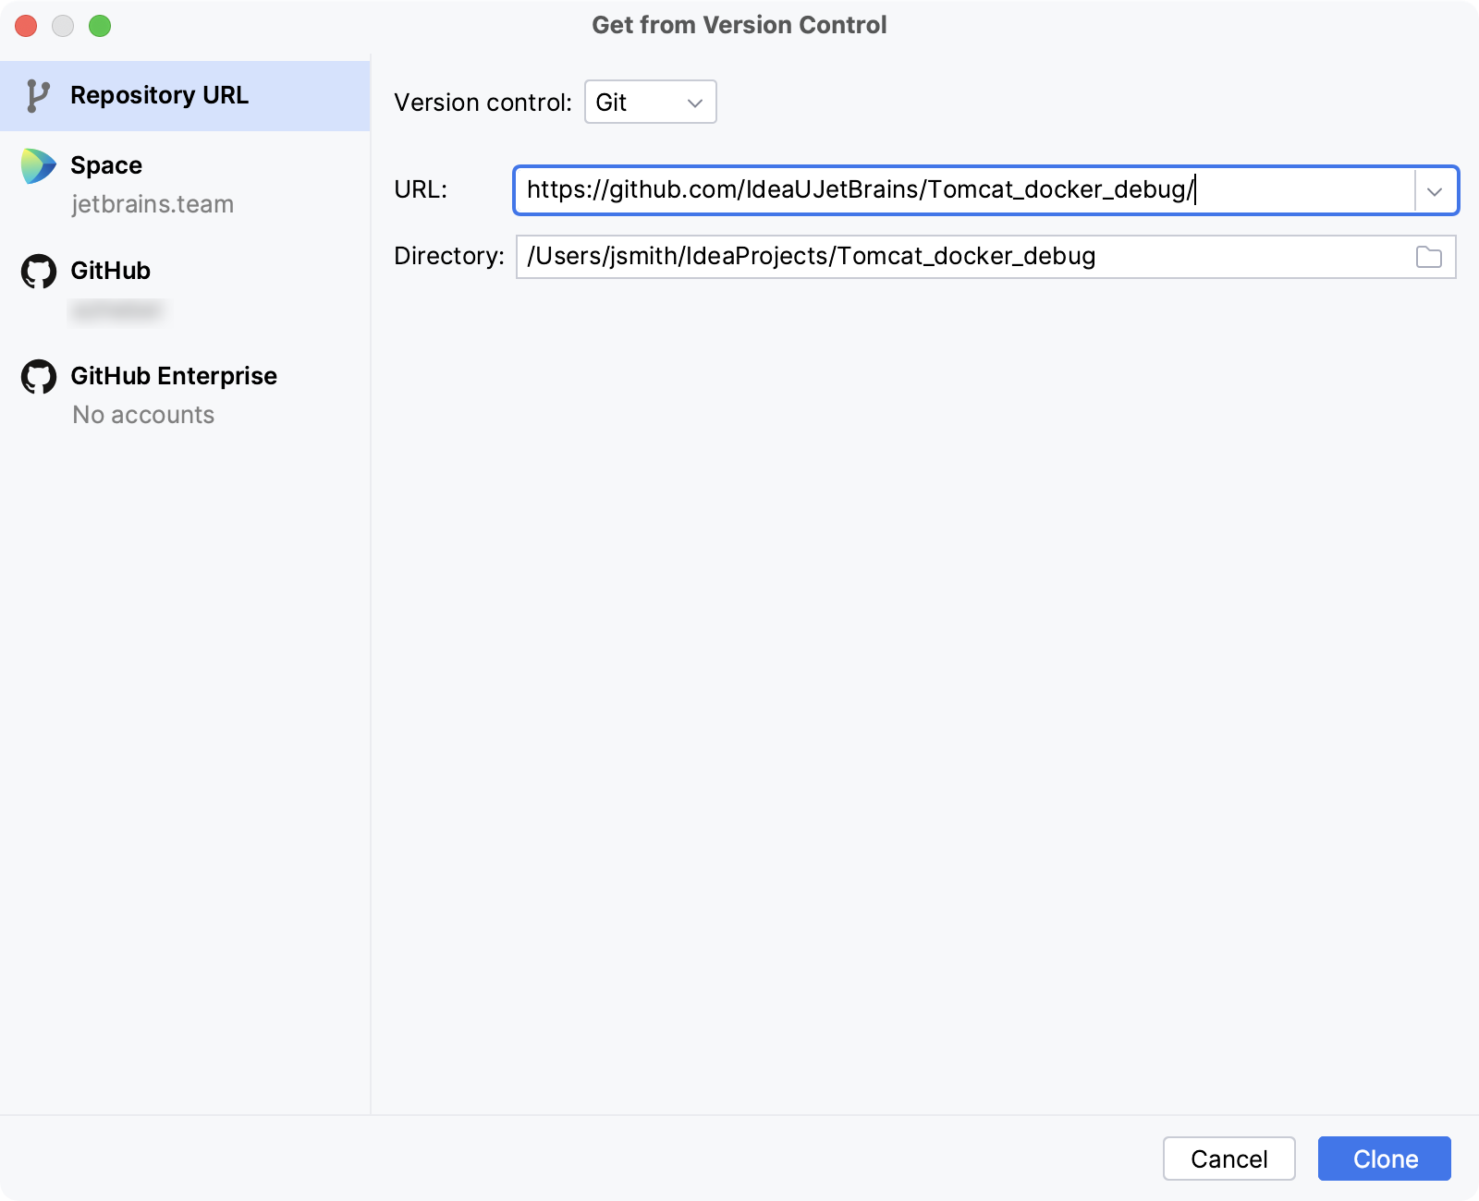
Task: Select the GitHub Enterprise sidebar entry
Action: 173,376
